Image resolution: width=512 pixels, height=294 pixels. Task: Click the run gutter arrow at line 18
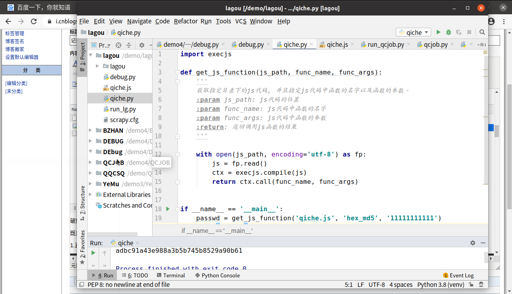(168, 209)
